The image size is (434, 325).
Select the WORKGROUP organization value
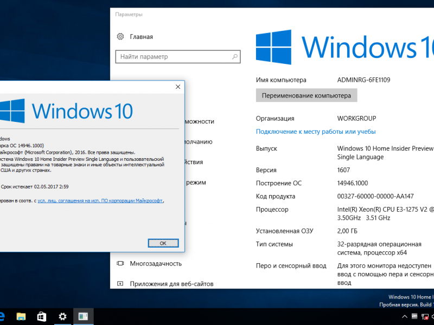[356, 119]
